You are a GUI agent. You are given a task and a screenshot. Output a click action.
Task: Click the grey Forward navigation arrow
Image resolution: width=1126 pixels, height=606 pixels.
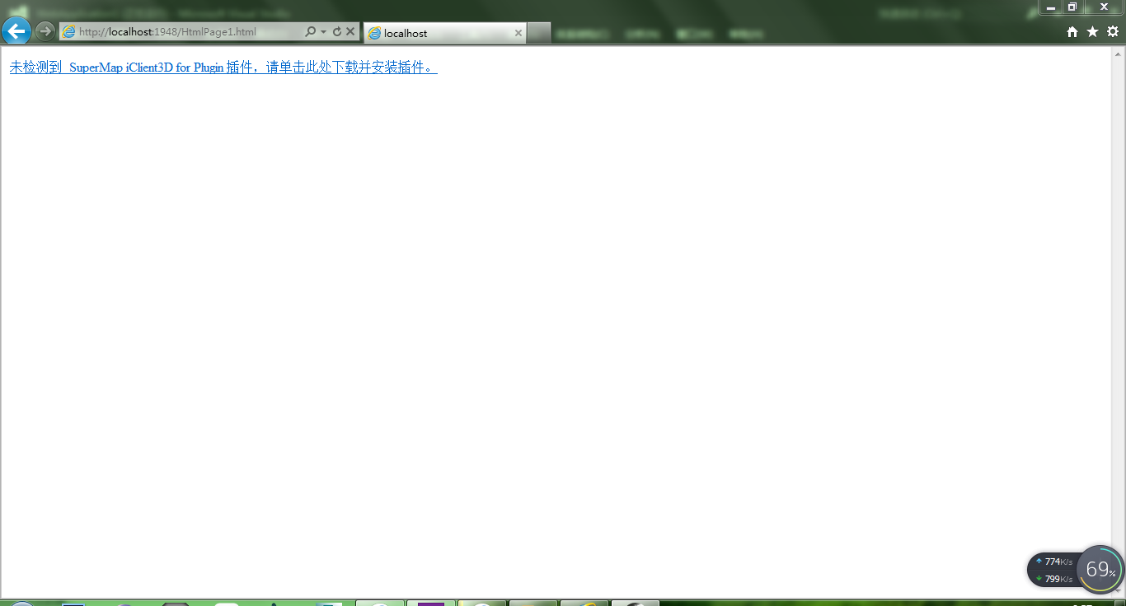click(x=45, y=31)
